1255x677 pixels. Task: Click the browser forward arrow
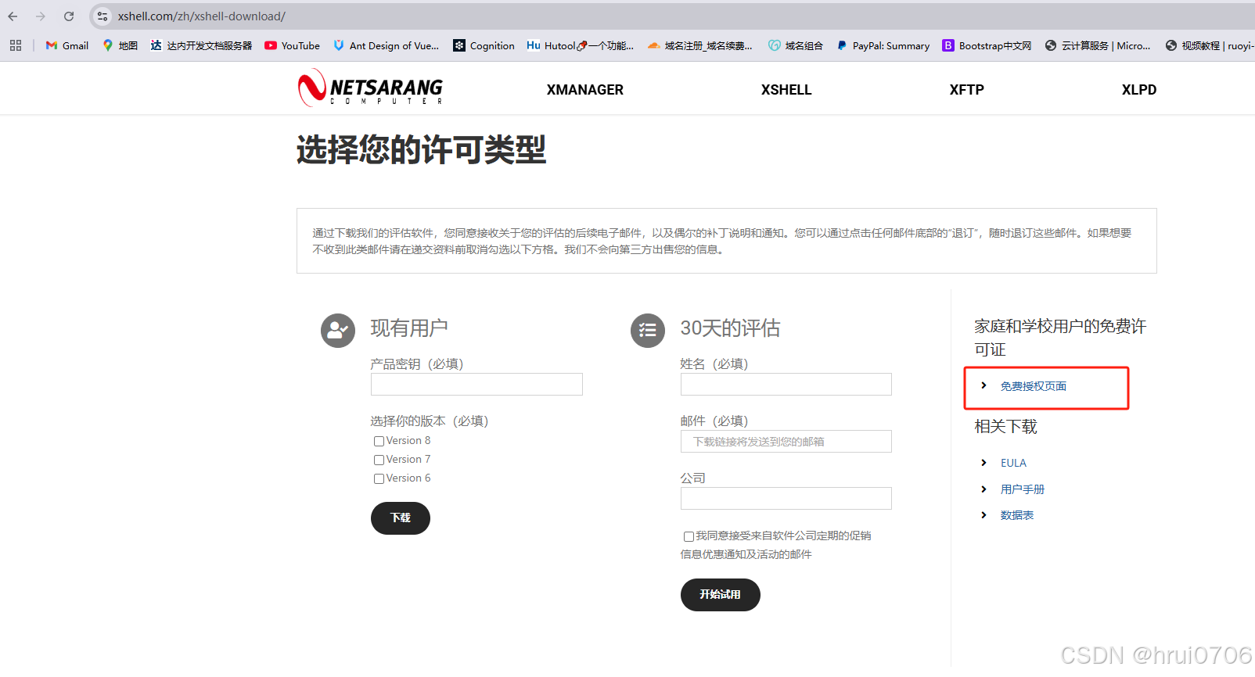(x=41, y=16)
